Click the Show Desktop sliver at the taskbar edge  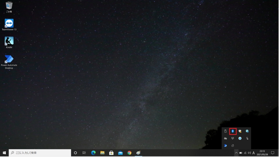click(x=278, y=153)
